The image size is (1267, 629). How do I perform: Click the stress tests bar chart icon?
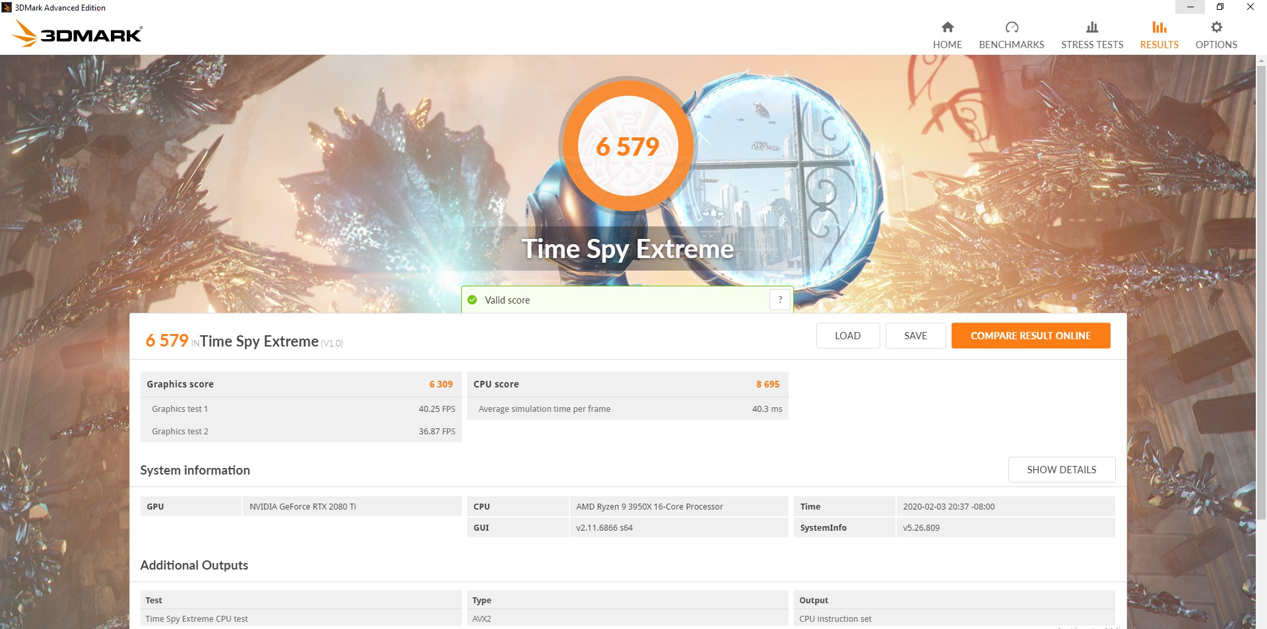click(1092, 27)
